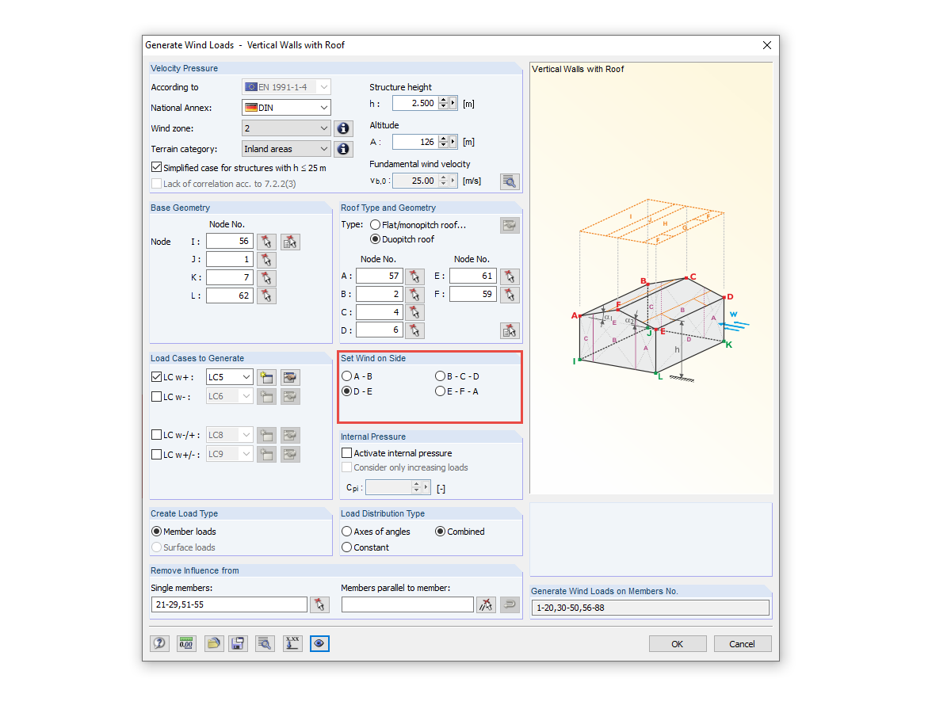Open terrain category info button

click(343, 149)
